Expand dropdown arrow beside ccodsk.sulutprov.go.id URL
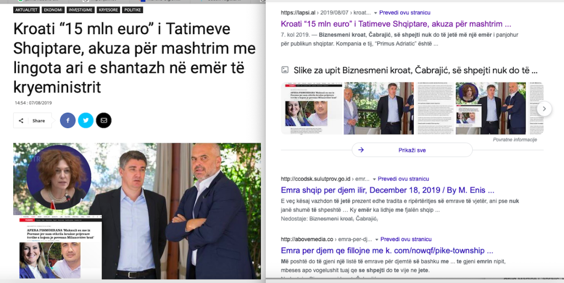The width and height of the screenshot is (564, 283). click(375, 179)
